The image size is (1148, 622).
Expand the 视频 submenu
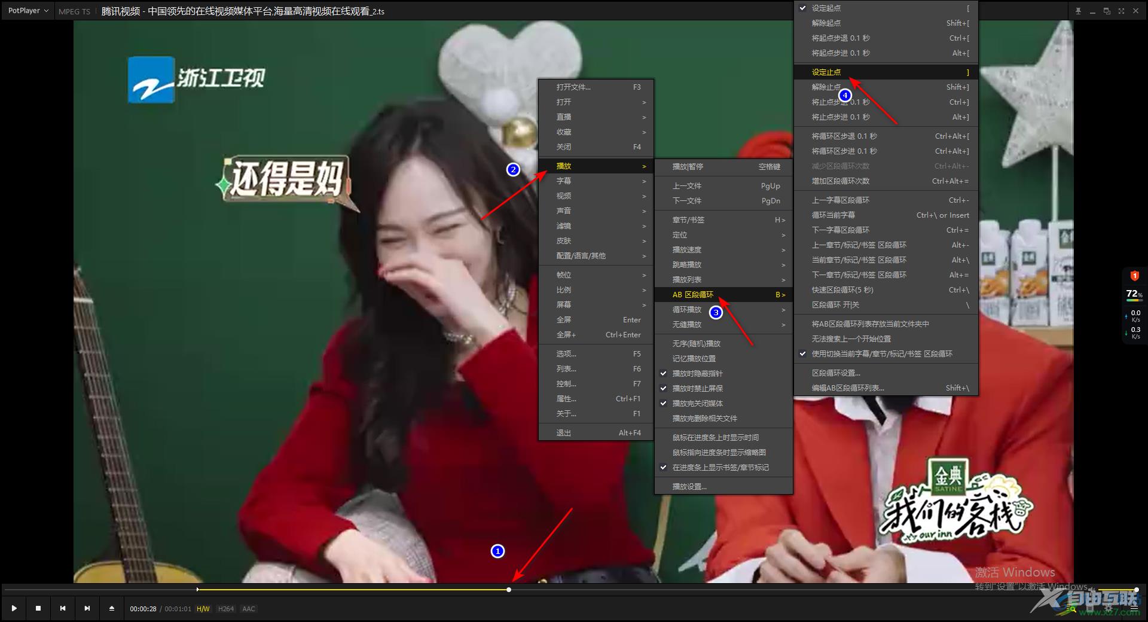point(596,196)
